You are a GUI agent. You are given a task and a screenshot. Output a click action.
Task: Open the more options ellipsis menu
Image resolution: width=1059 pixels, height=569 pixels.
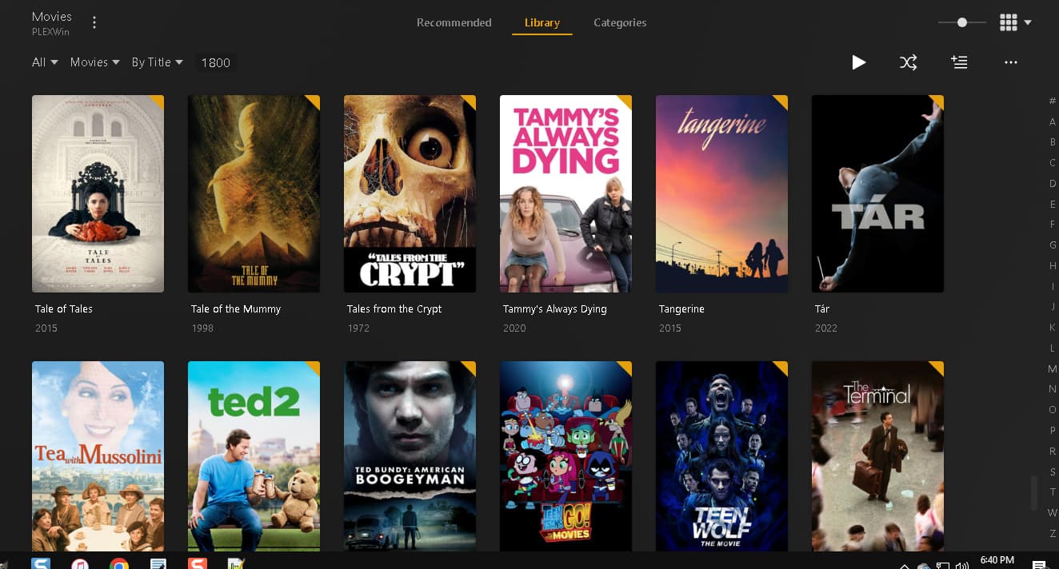tap(1011, 62)
